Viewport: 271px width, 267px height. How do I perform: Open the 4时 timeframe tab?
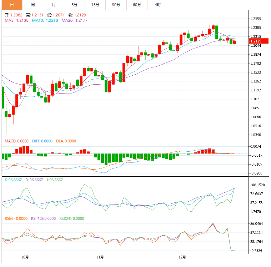tap(158, 5)
